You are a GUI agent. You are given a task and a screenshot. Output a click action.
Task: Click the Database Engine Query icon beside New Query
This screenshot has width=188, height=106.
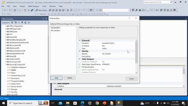(50, 10)
